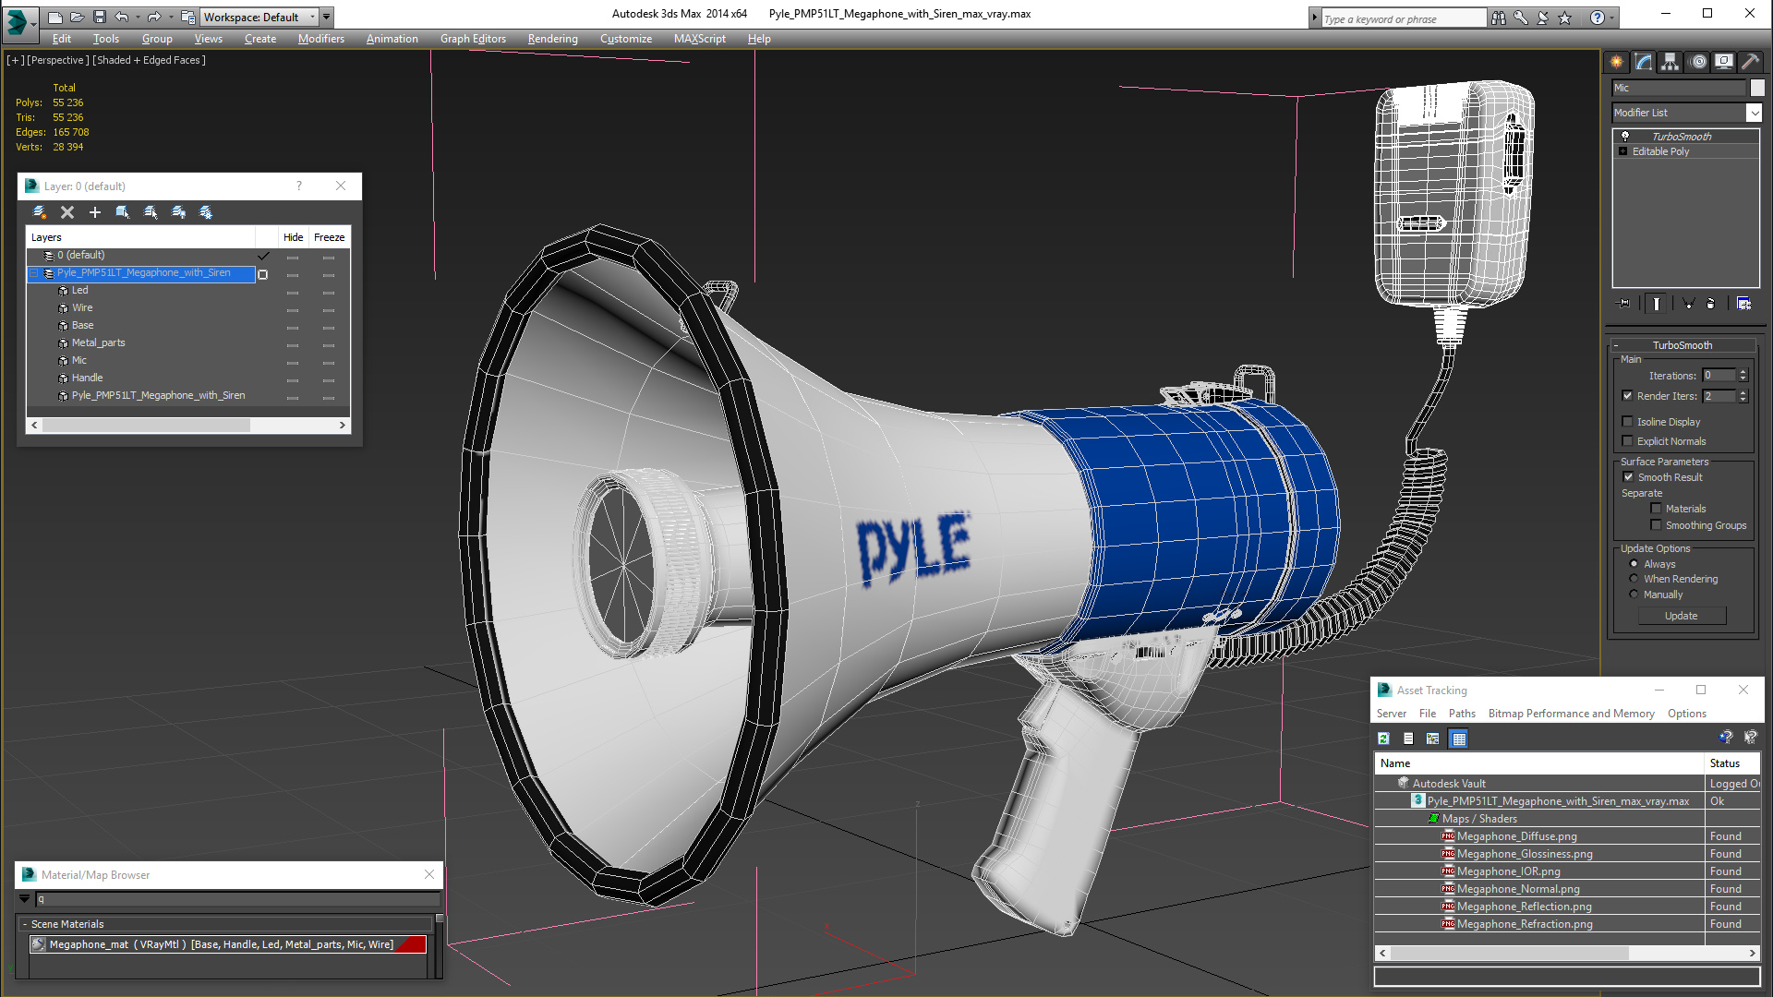1773x997 pixels.
Task: Switch to the Motion command panel tab
Action: tap(1697, 62)
